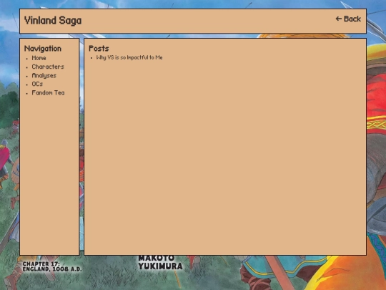Open the OCs navigation link

pyautogui.click(x=37, y=84)
